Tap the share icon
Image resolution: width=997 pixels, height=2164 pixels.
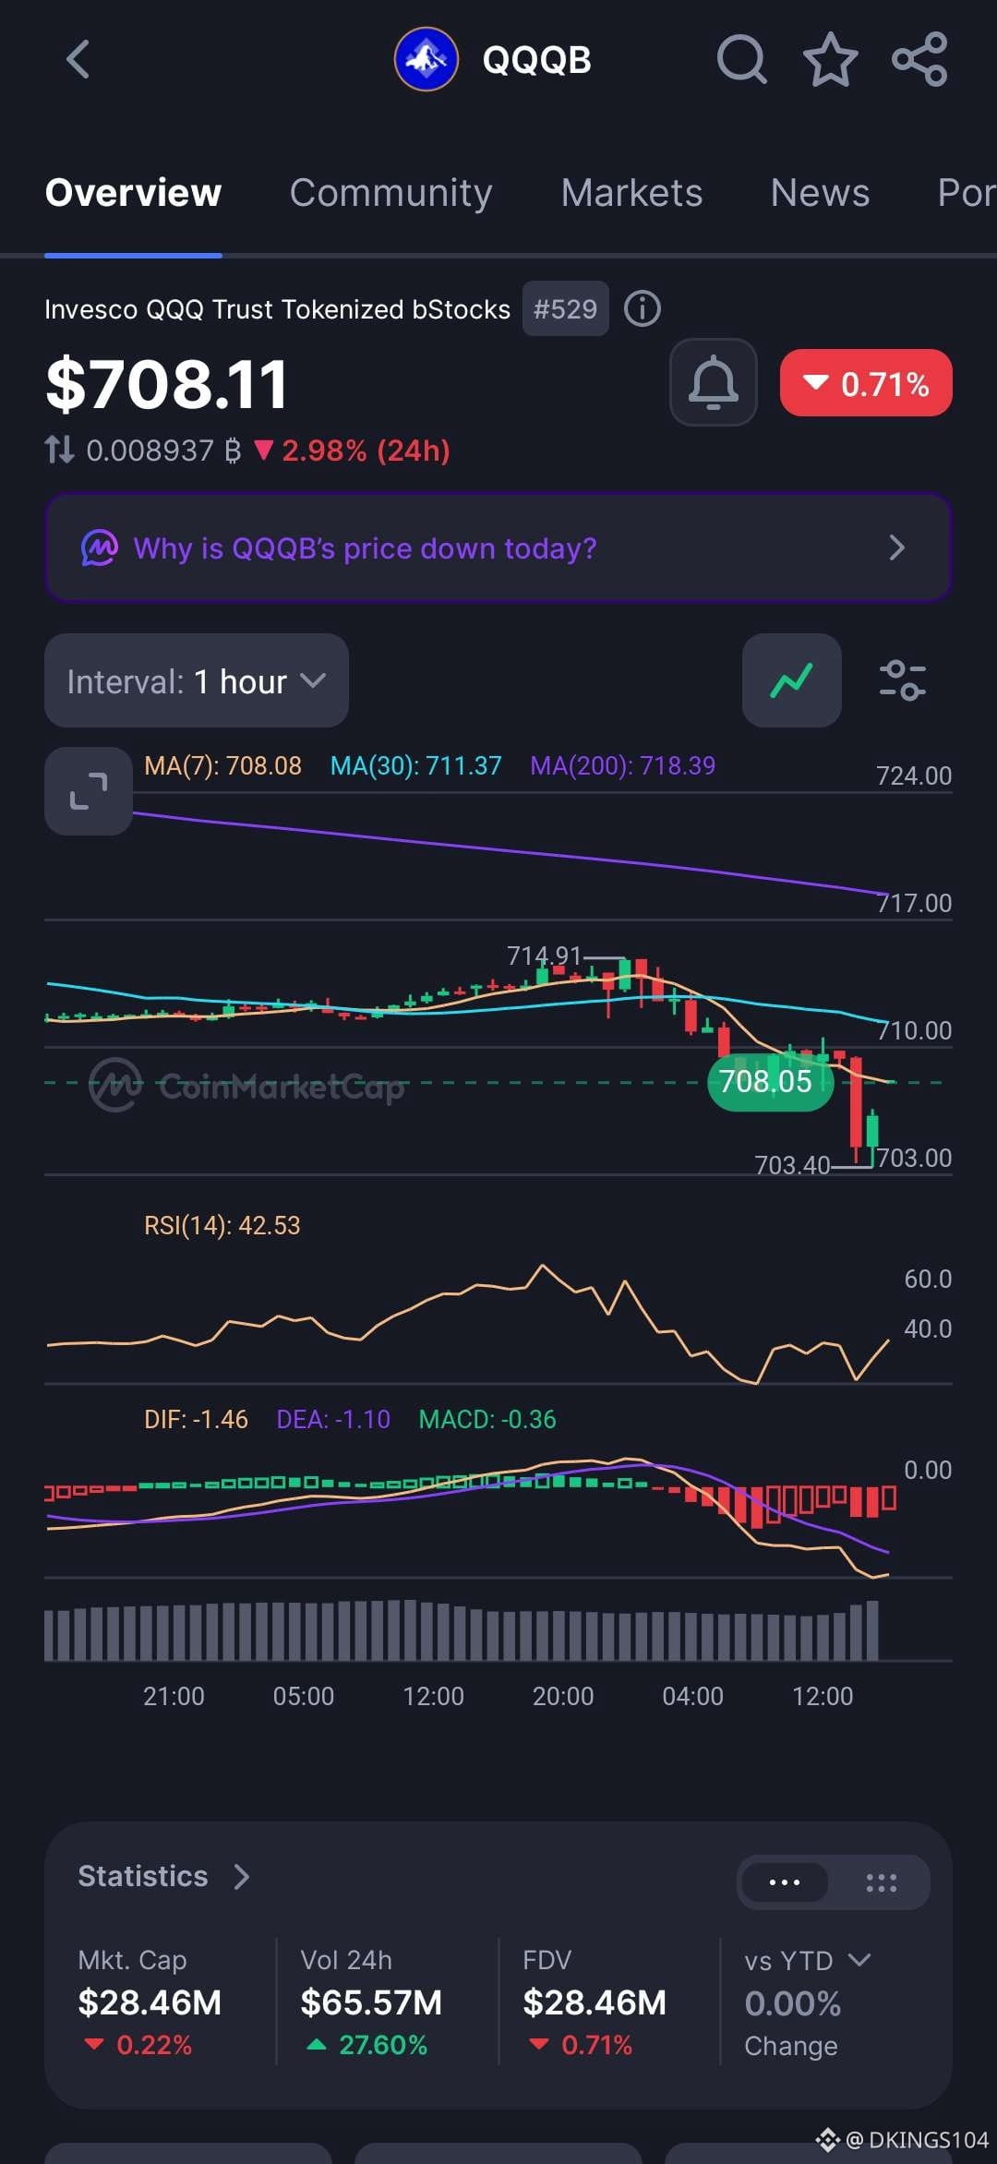point(919,60)
